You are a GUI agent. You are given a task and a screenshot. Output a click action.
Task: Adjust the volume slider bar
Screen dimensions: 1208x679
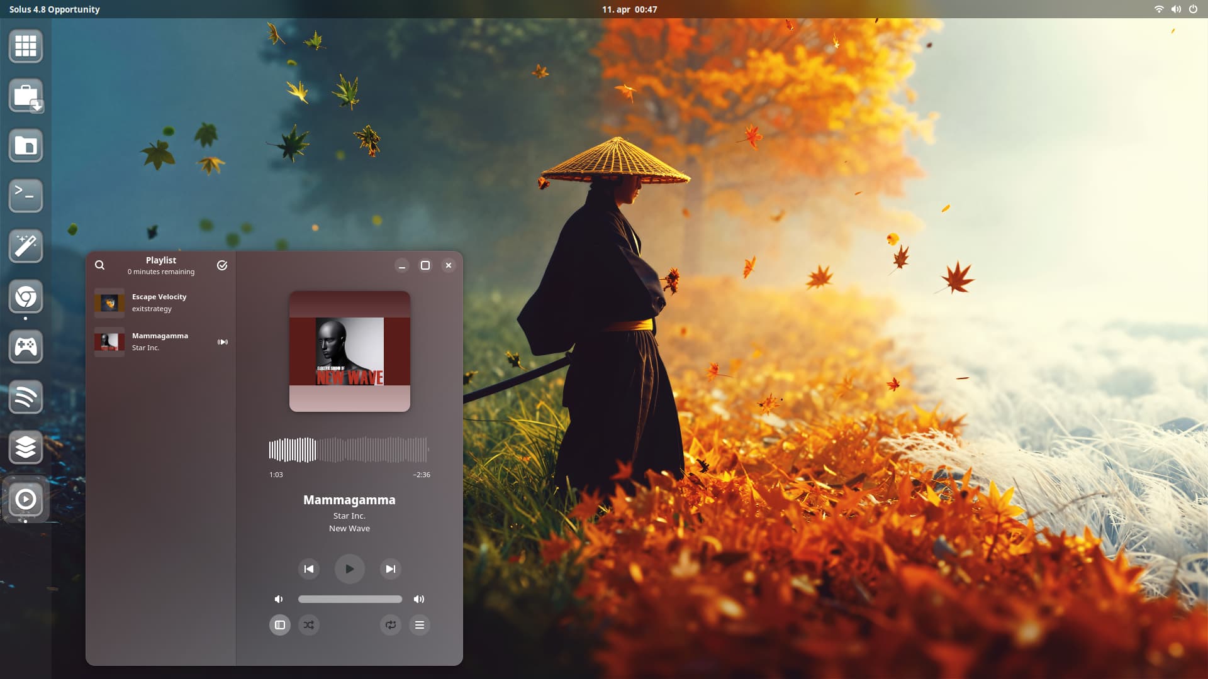[x=350, y=599]
